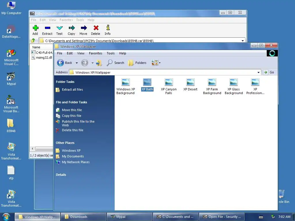Open the My Computer desktop icon
This screenshot has width=295, height=221.
point(11,8)
